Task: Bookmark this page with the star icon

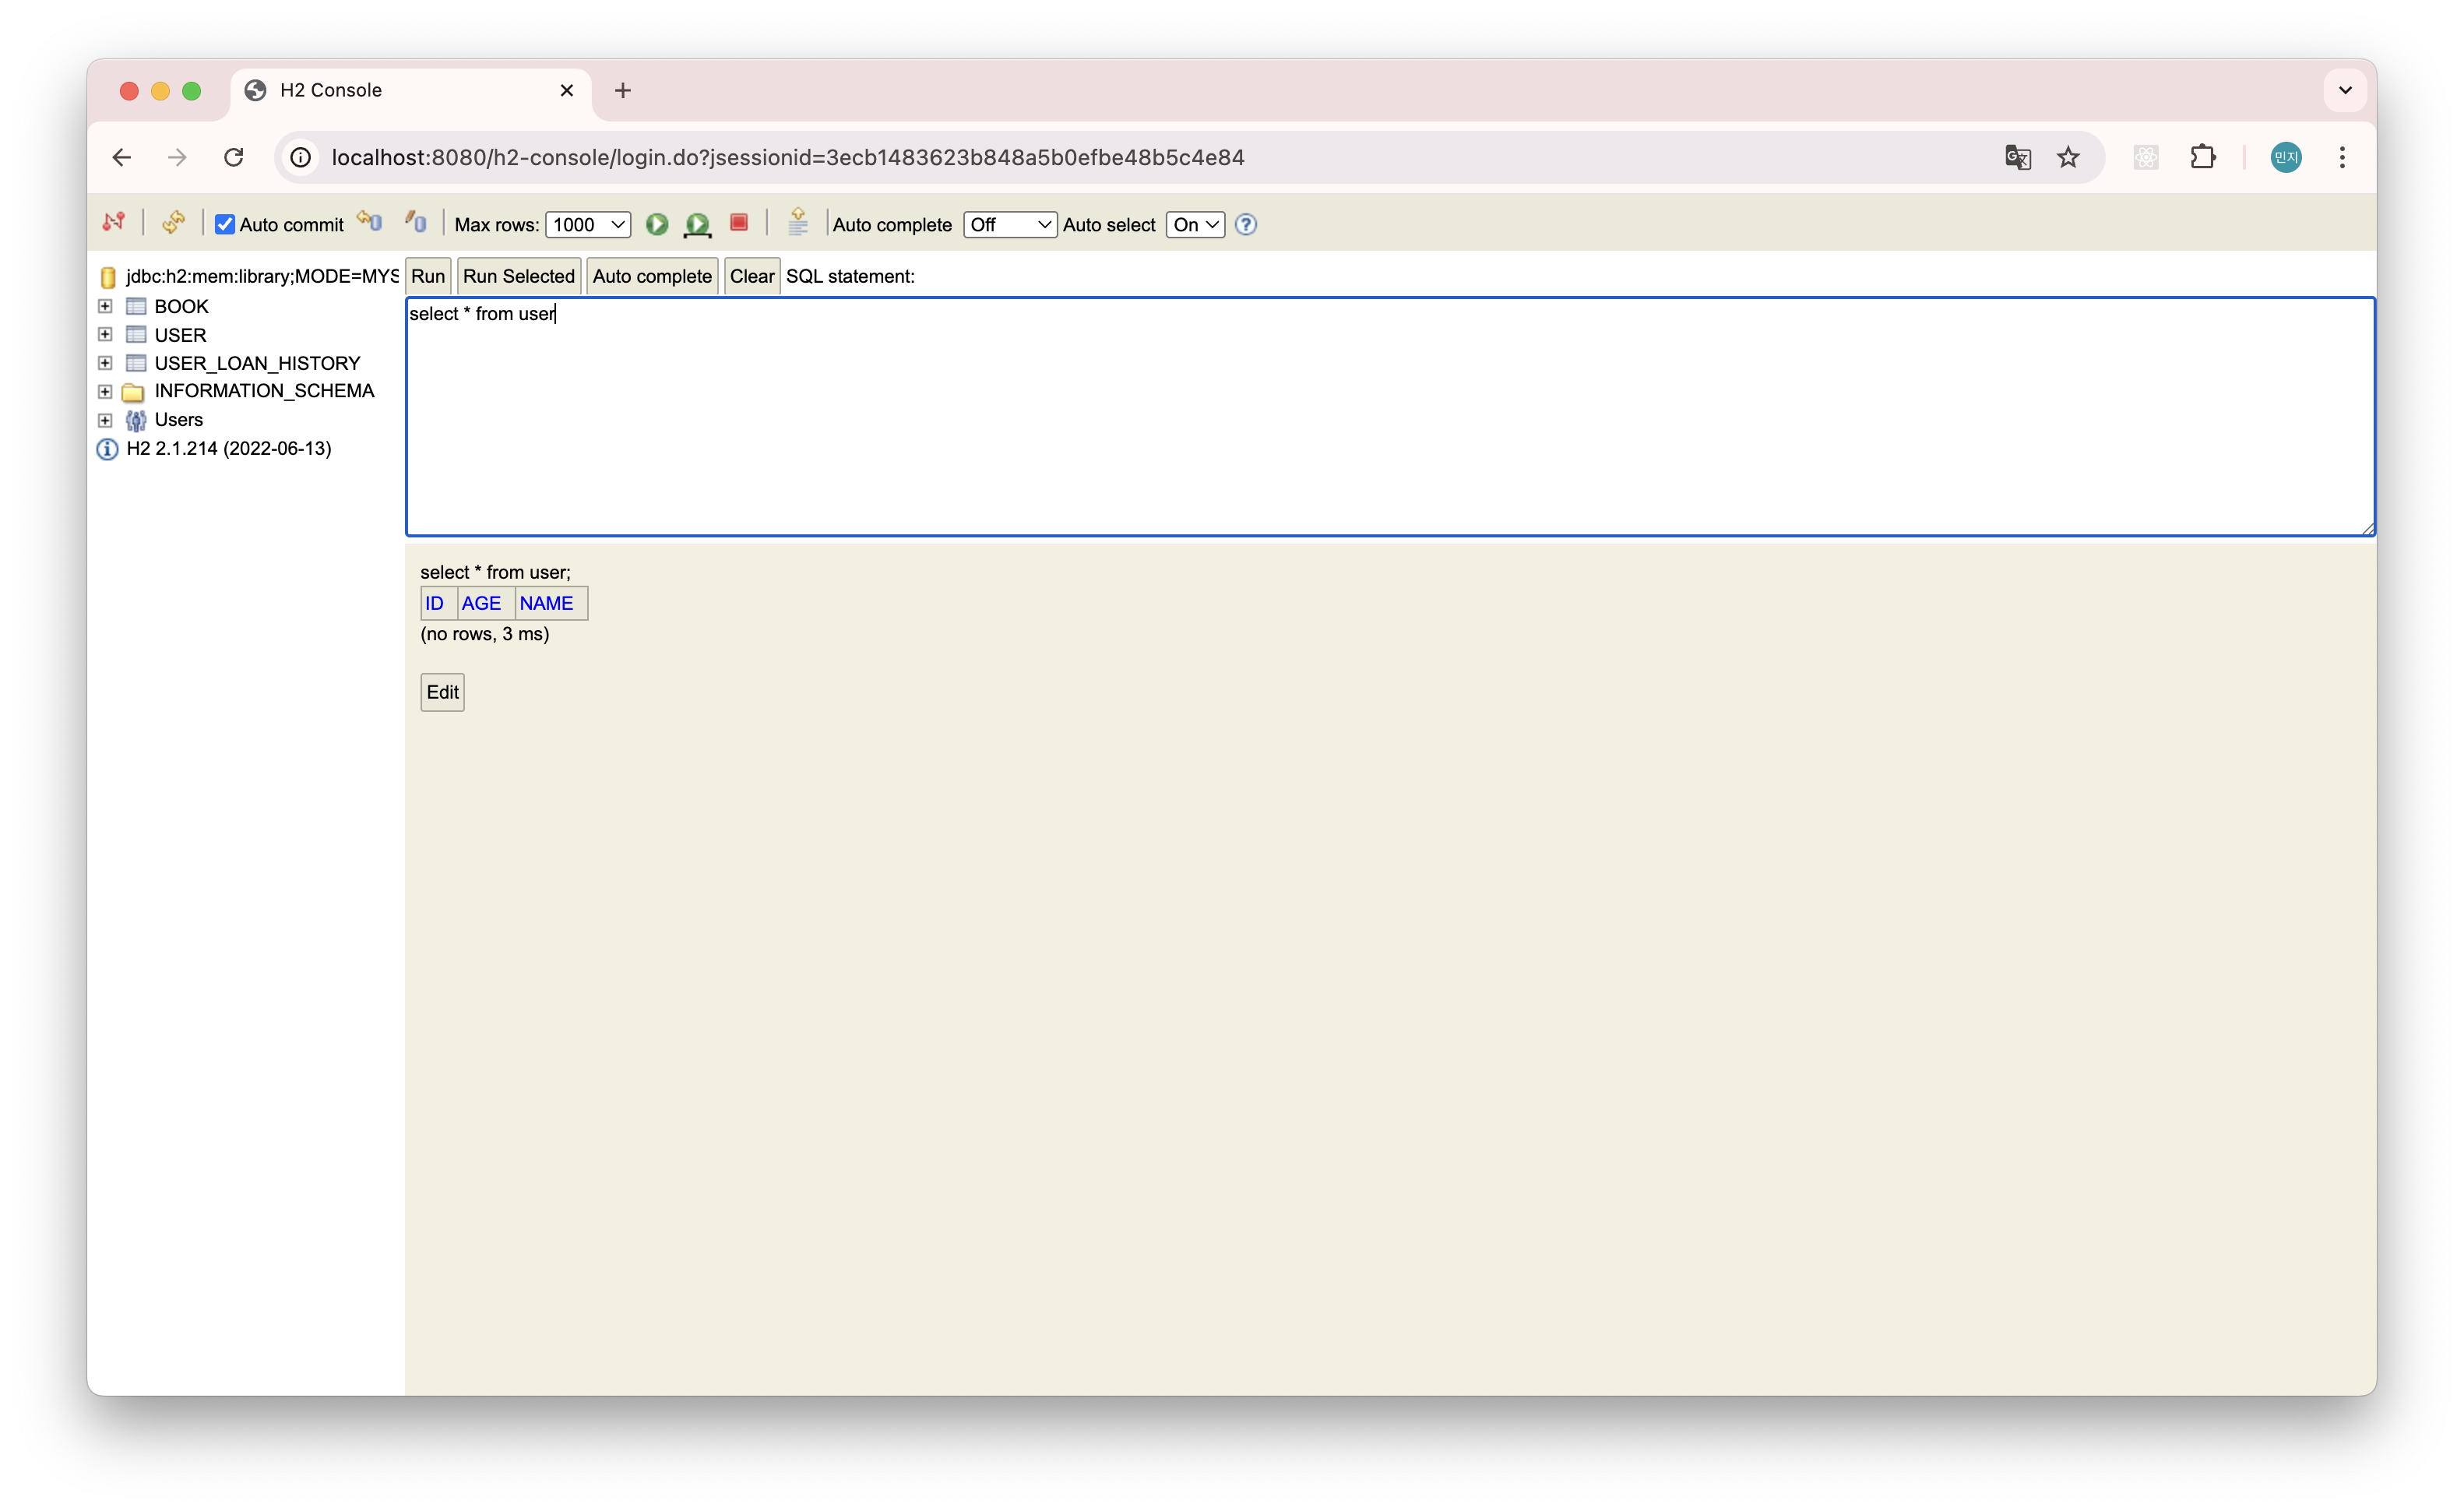Action: 2069,157
